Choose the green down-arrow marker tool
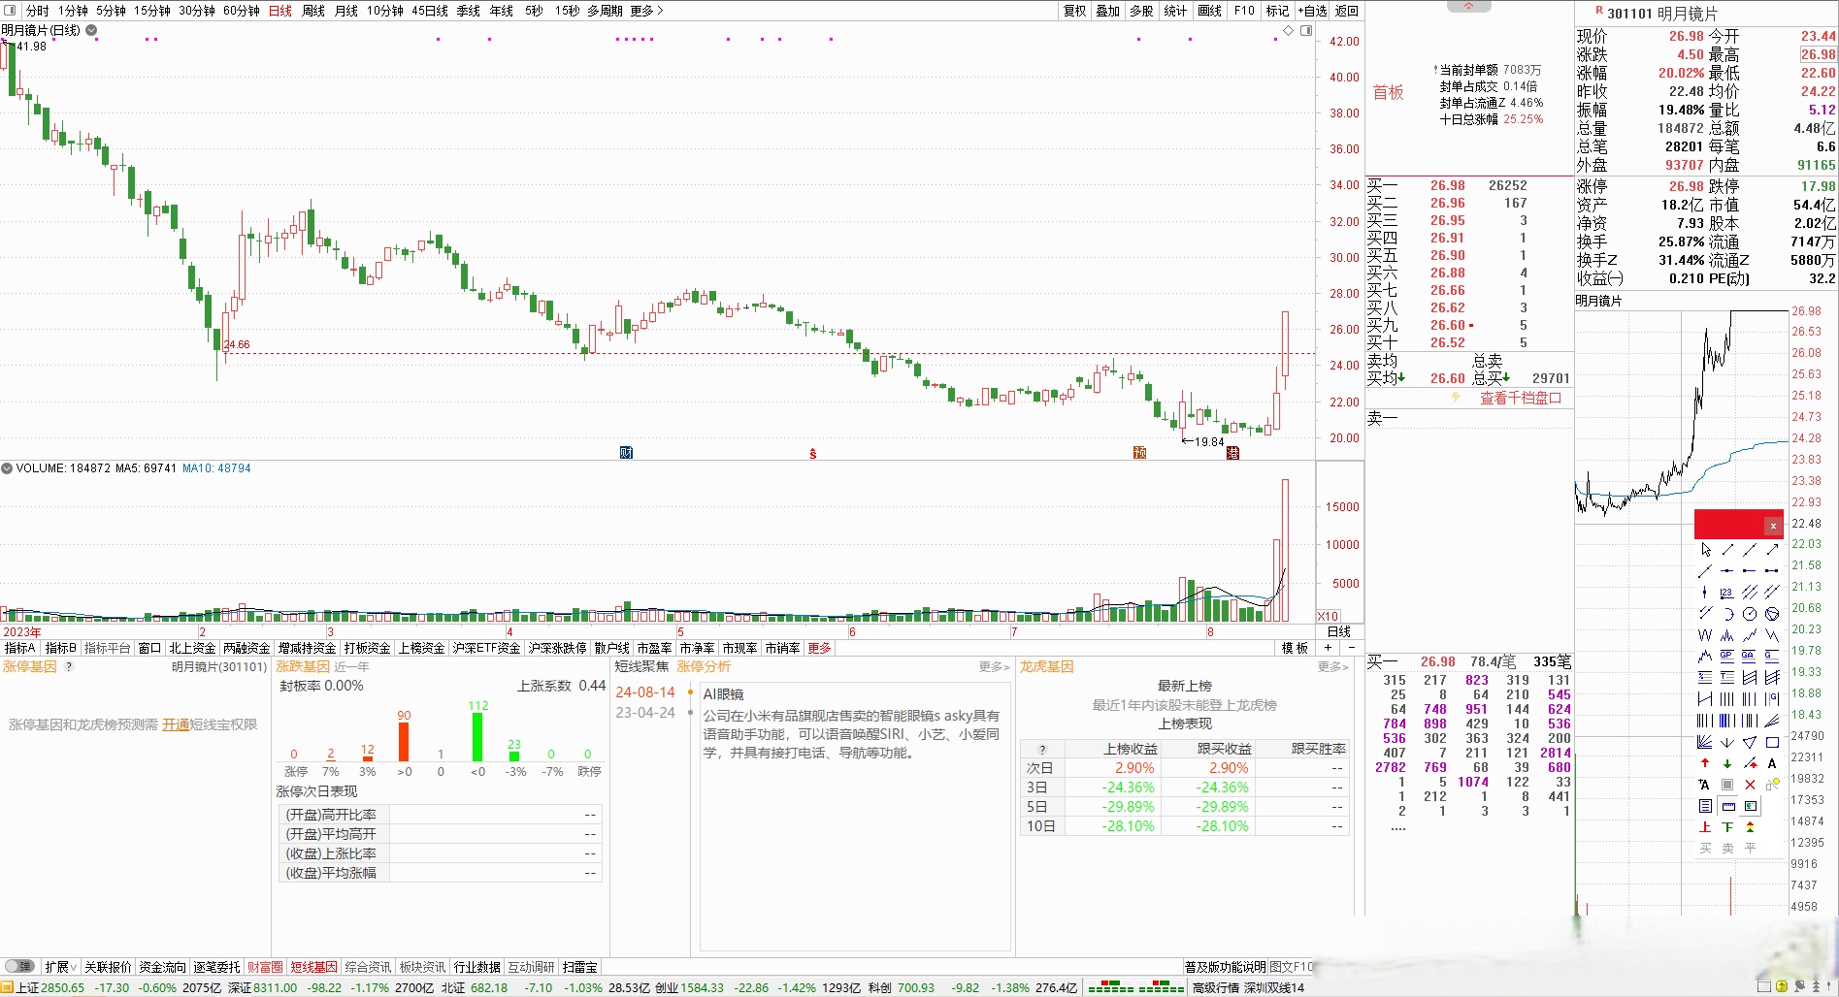1839x997 pixels. point(1727,763)
